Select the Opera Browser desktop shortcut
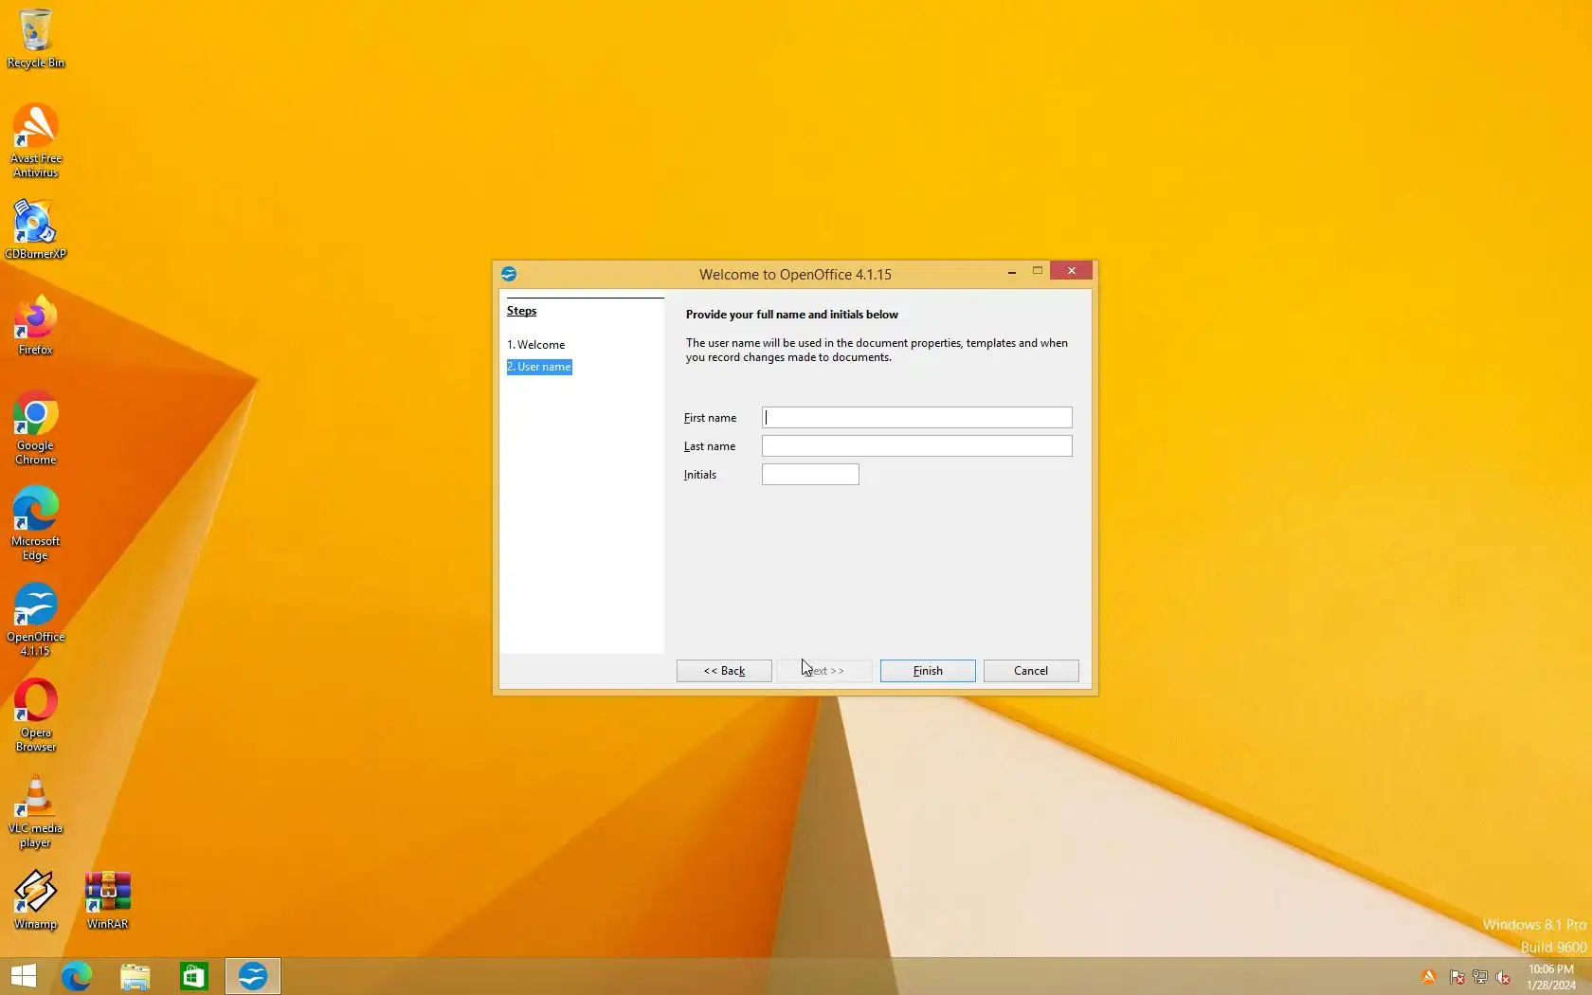 coord(36,715)
